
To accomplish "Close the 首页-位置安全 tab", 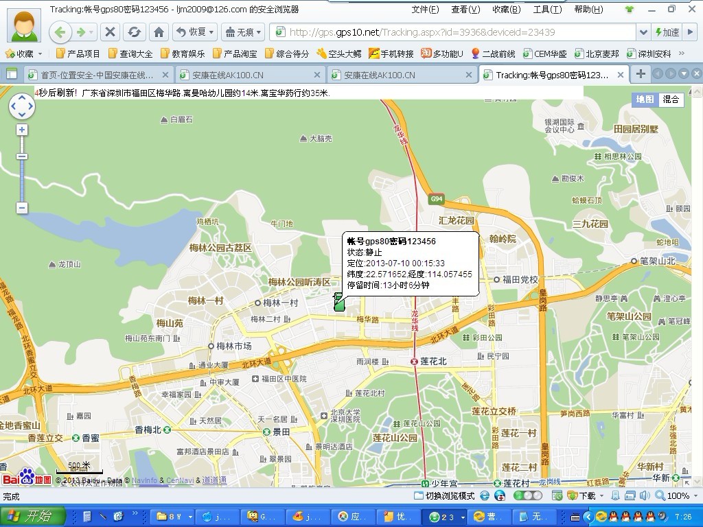I will 165,75.
